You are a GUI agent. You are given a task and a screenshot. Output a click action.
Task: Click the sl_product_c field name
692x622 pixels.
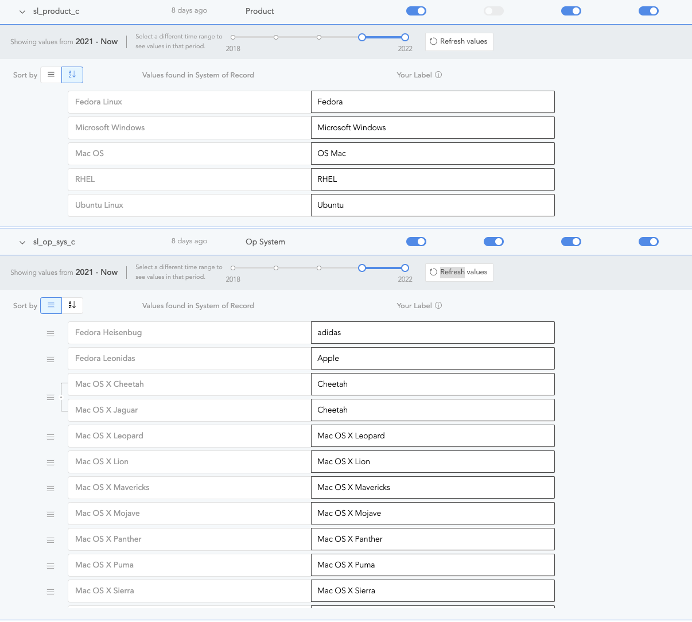pyautogui.click(x=56, y=11)
